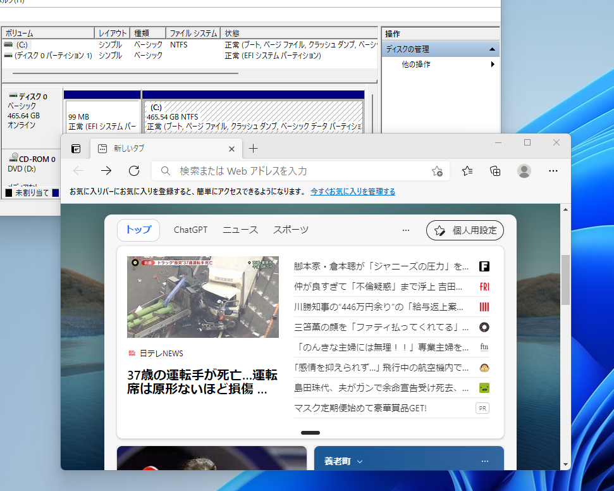Open headline 37歳の運転手が死亡

202,382
